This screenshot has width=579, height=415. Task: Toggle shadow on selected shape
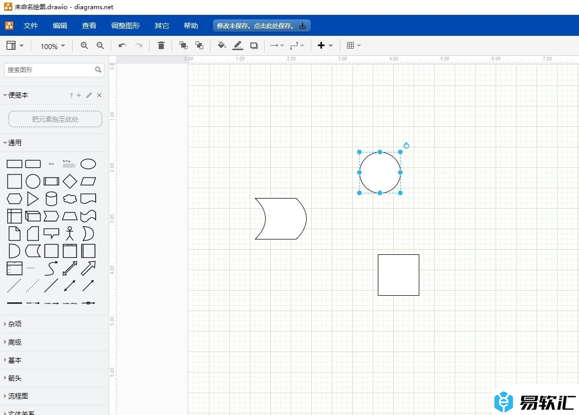[254, 46]
